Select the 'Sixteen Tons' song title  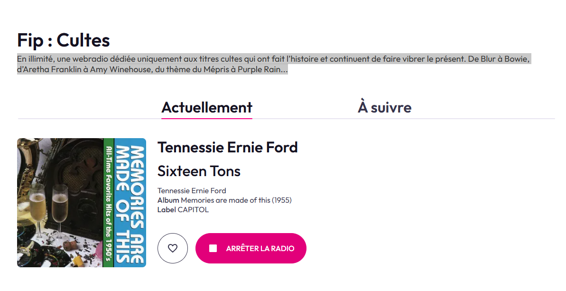click(199, 171)
